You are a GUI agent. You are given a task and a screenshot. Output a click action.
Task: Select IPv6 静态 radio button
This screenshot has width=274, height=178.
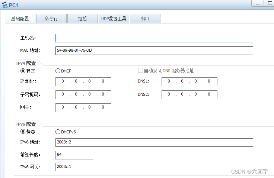pyautogui.click(x=23, y=132)
